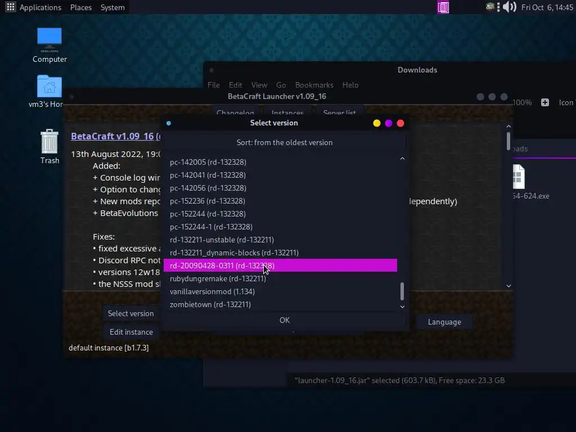Open the System menu in top panel
The image size is (576, 432).
tap(112, 7)
